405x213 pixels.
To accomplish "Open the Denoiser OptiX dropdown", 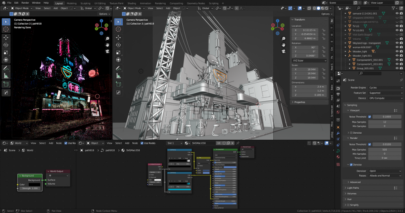I will (385, 171).
